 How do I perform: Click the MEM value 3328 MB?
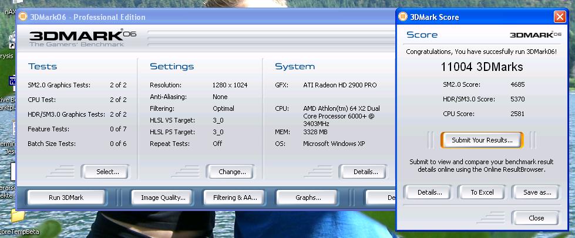pyautogui.click(x=315, y=132)
